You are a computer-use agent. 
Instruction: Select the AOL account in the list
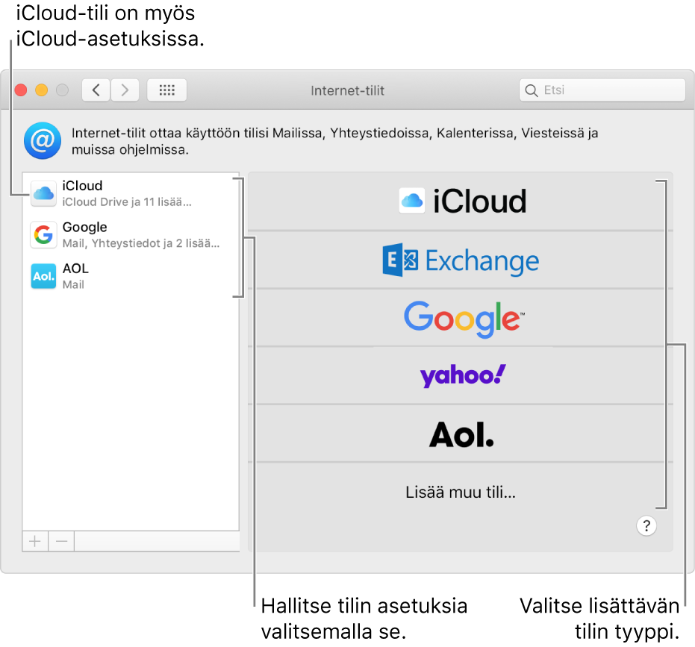[x=131, y=276]
